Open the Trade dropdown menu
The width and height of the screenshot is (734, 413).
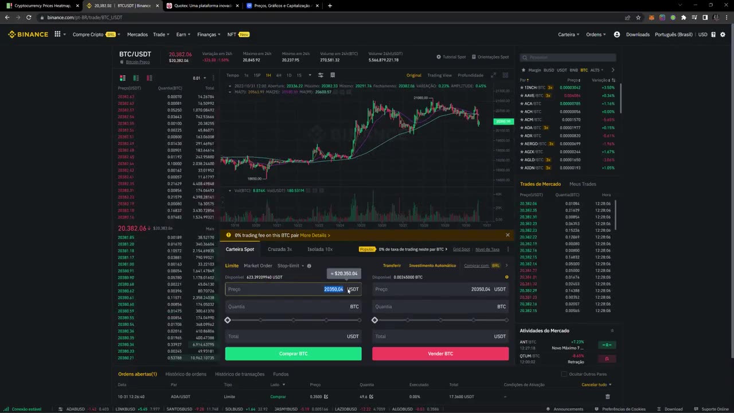[x=161, y=34]
